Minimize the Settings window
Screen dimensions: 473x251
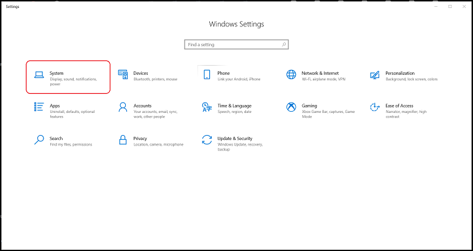click(x=436, y=6)
